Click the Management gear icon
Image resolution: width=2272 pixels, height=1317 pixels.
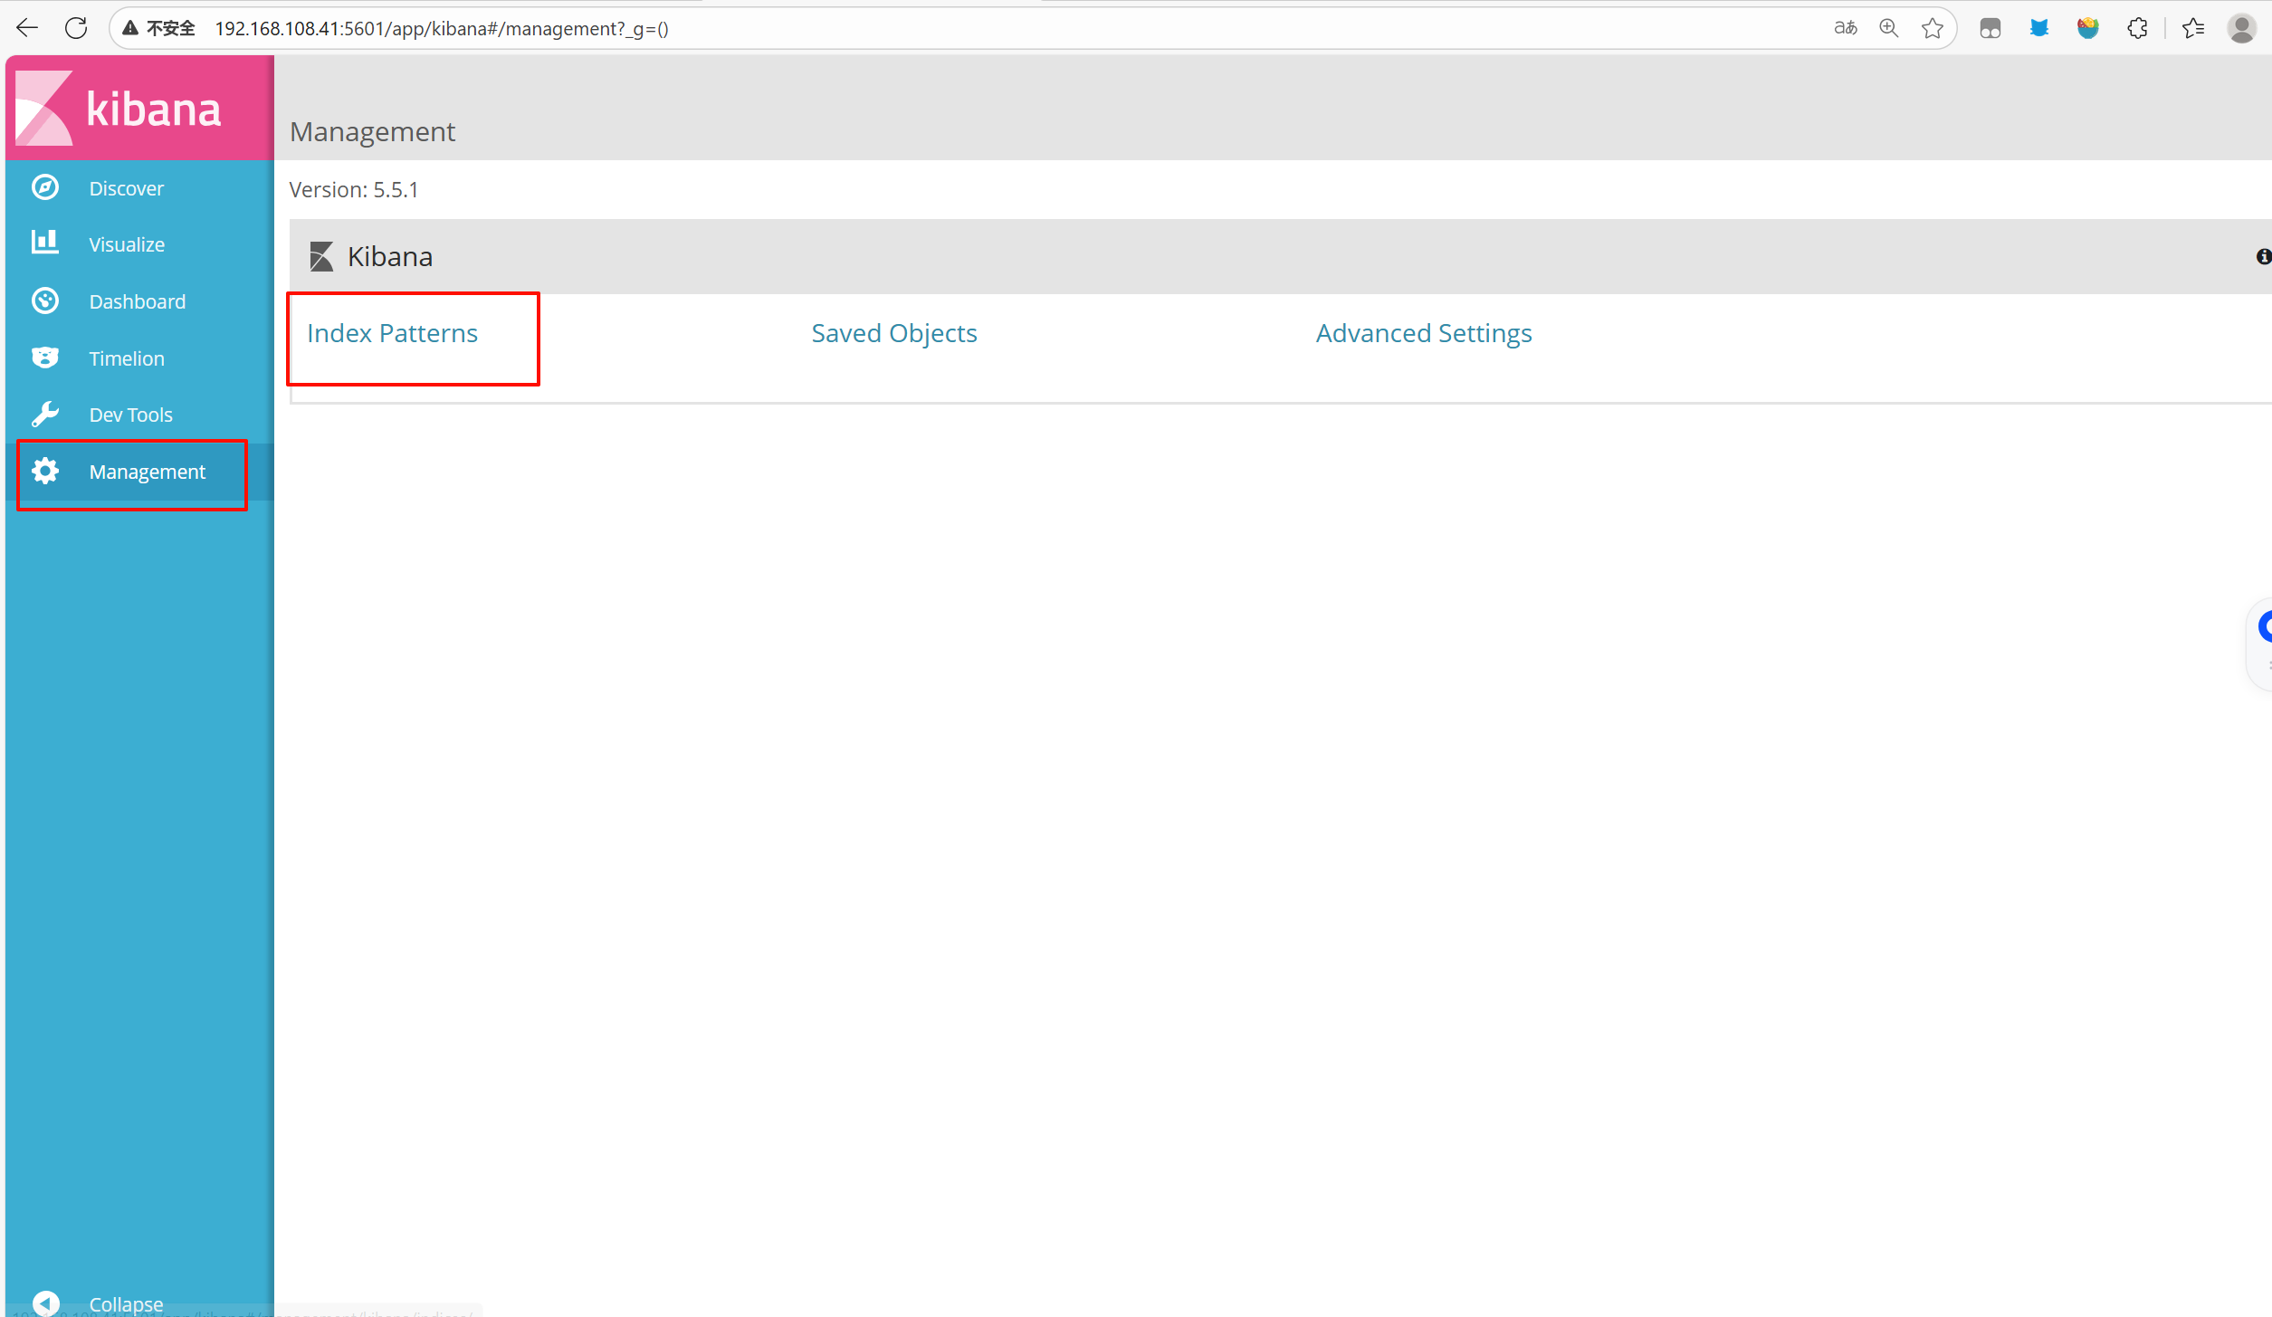45,471
